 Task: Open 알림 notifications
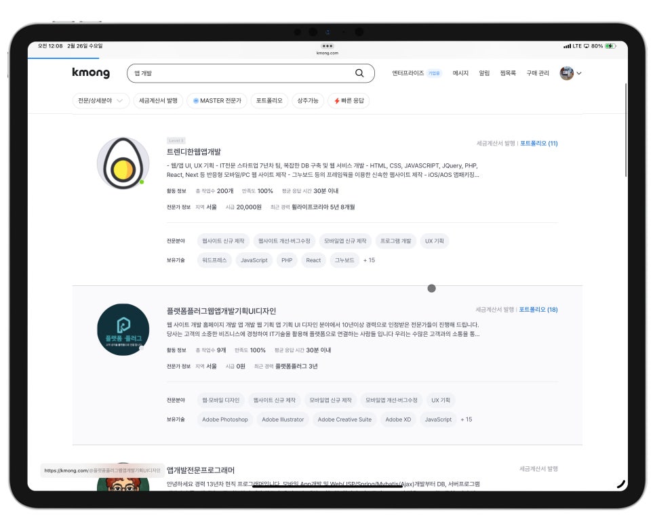point(484,73)
